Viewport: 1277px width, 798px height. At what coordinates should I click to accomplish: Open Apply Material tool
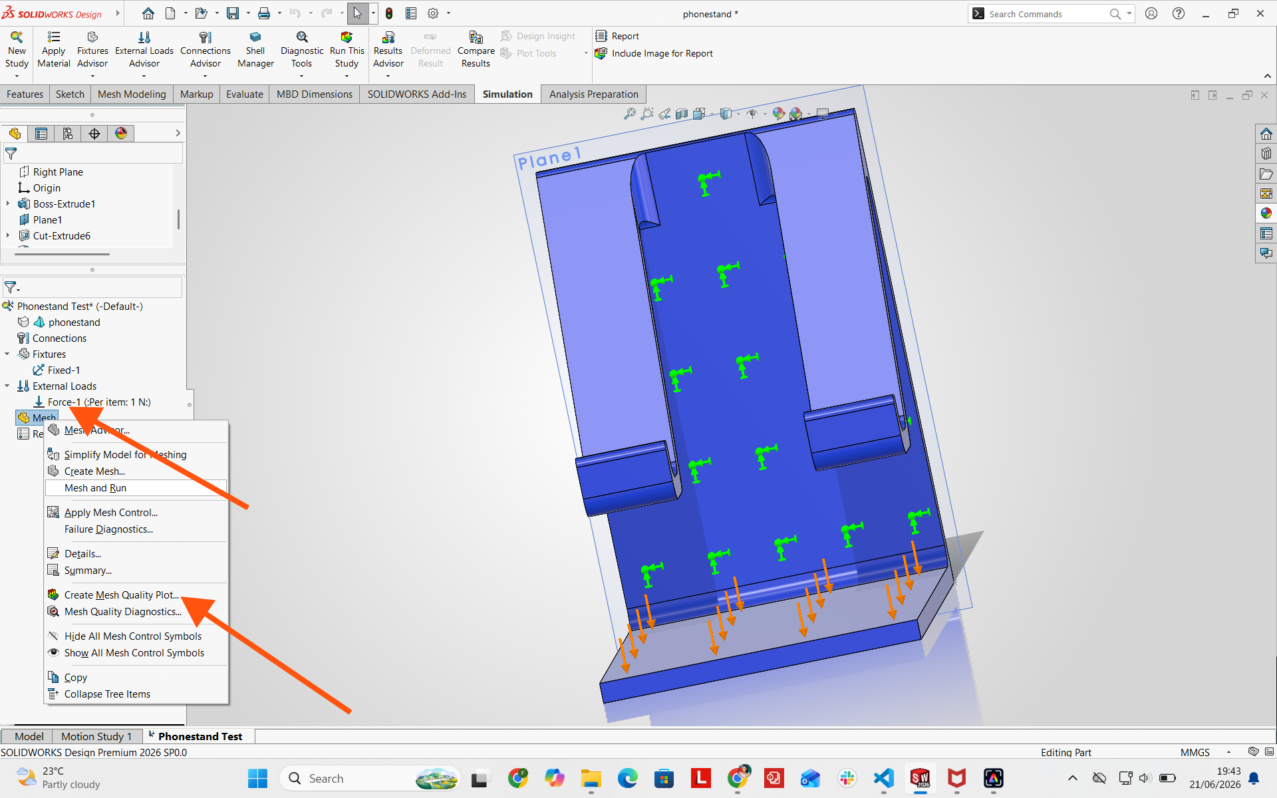click(54, 49)
